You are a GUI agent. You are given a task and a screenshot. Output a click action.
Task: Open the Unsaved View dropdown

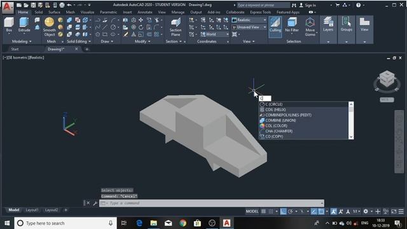249,27
